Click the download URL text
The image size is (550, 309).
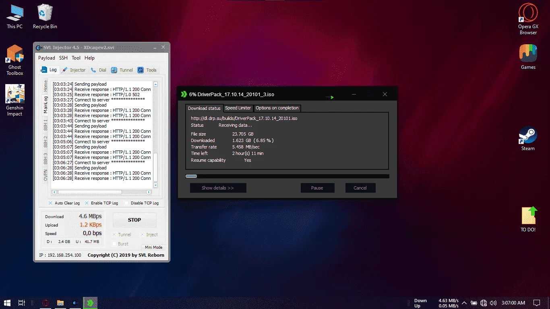244,119
